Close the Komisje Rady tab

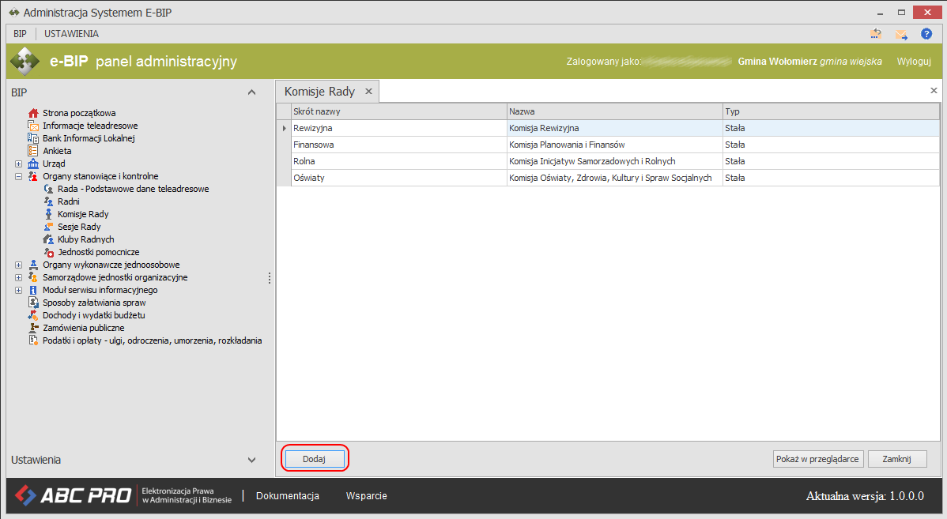(x=368, y=91)
